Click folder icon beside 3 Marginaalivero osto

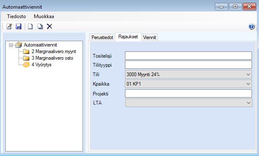pos(26,58)
